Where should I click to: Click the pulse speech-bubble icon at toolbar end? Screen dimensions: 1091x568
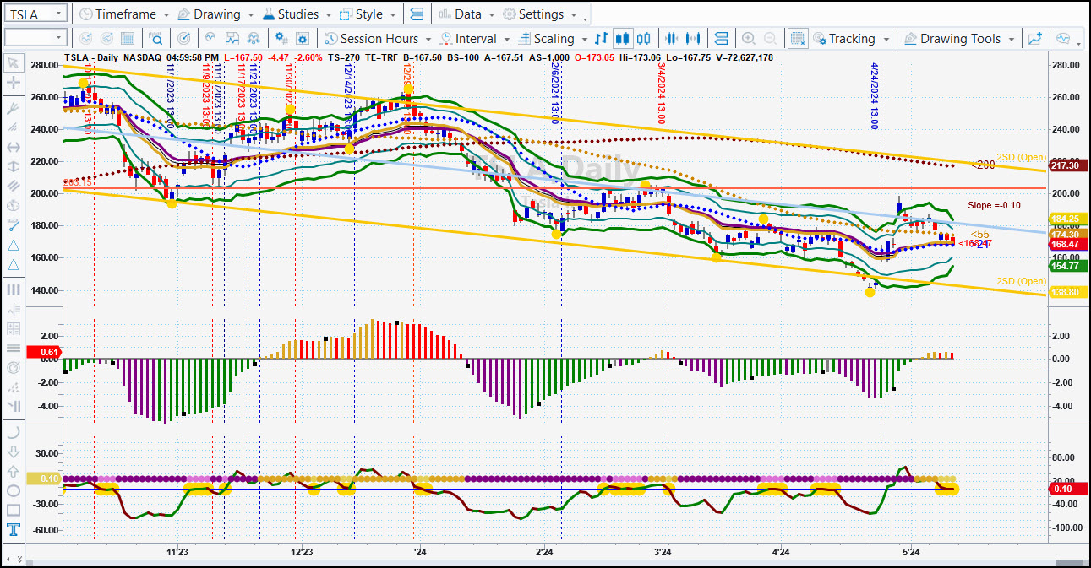coord(1062,38)
